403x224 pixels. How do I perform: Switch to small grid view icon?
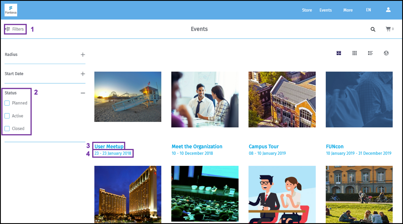pos(355,53)
